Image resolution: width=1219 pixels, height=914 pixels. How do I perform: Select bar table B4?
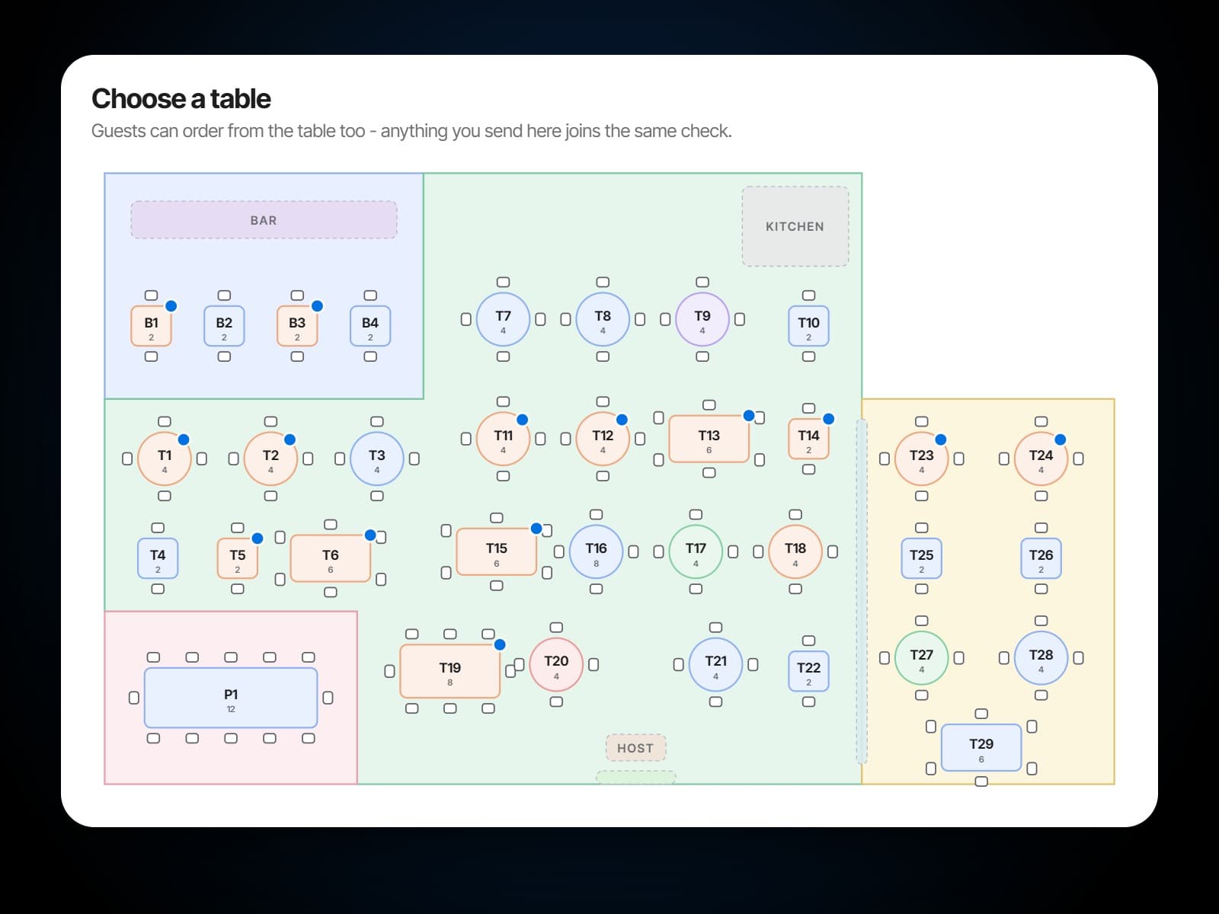[x=370, y=326]
